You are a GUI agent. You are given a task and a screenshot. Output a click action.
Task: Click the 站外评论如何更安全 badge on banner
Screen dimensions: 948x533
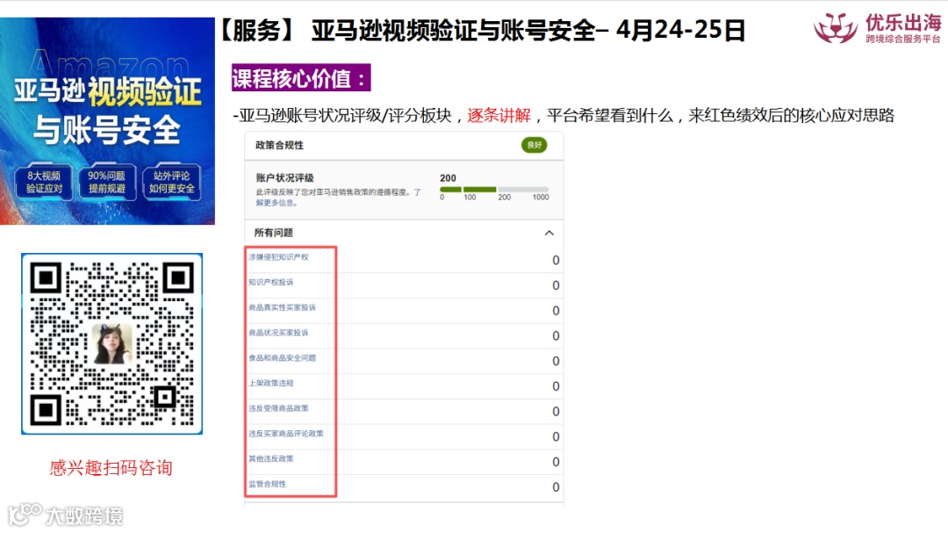(172, 182)
